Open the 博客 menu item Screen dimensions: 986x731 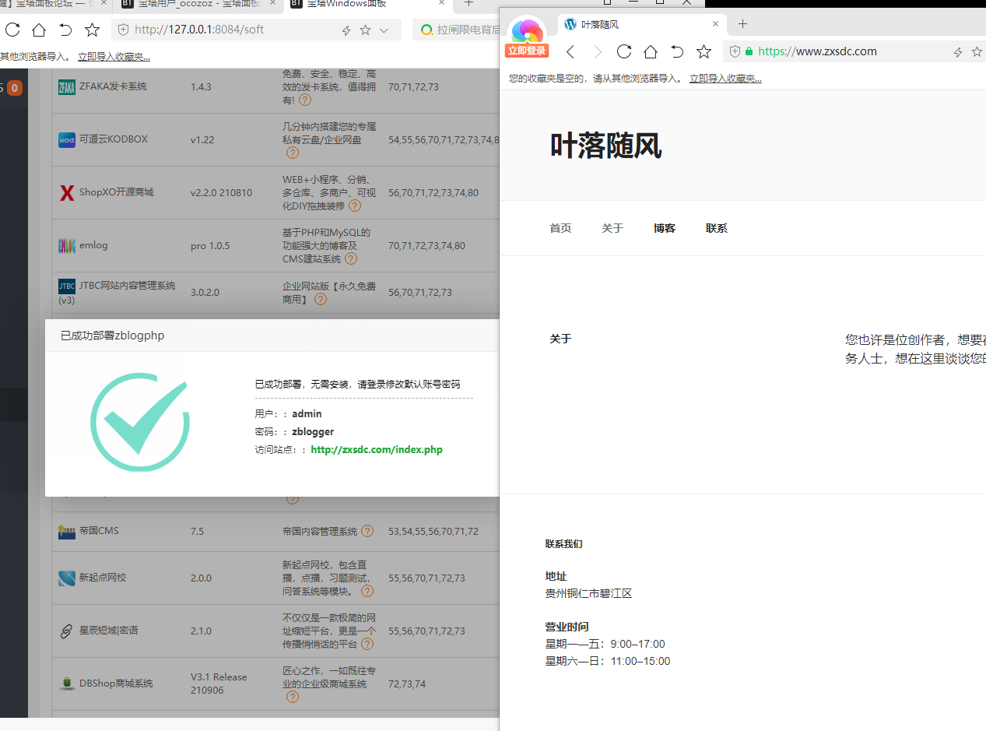[665, 228]
